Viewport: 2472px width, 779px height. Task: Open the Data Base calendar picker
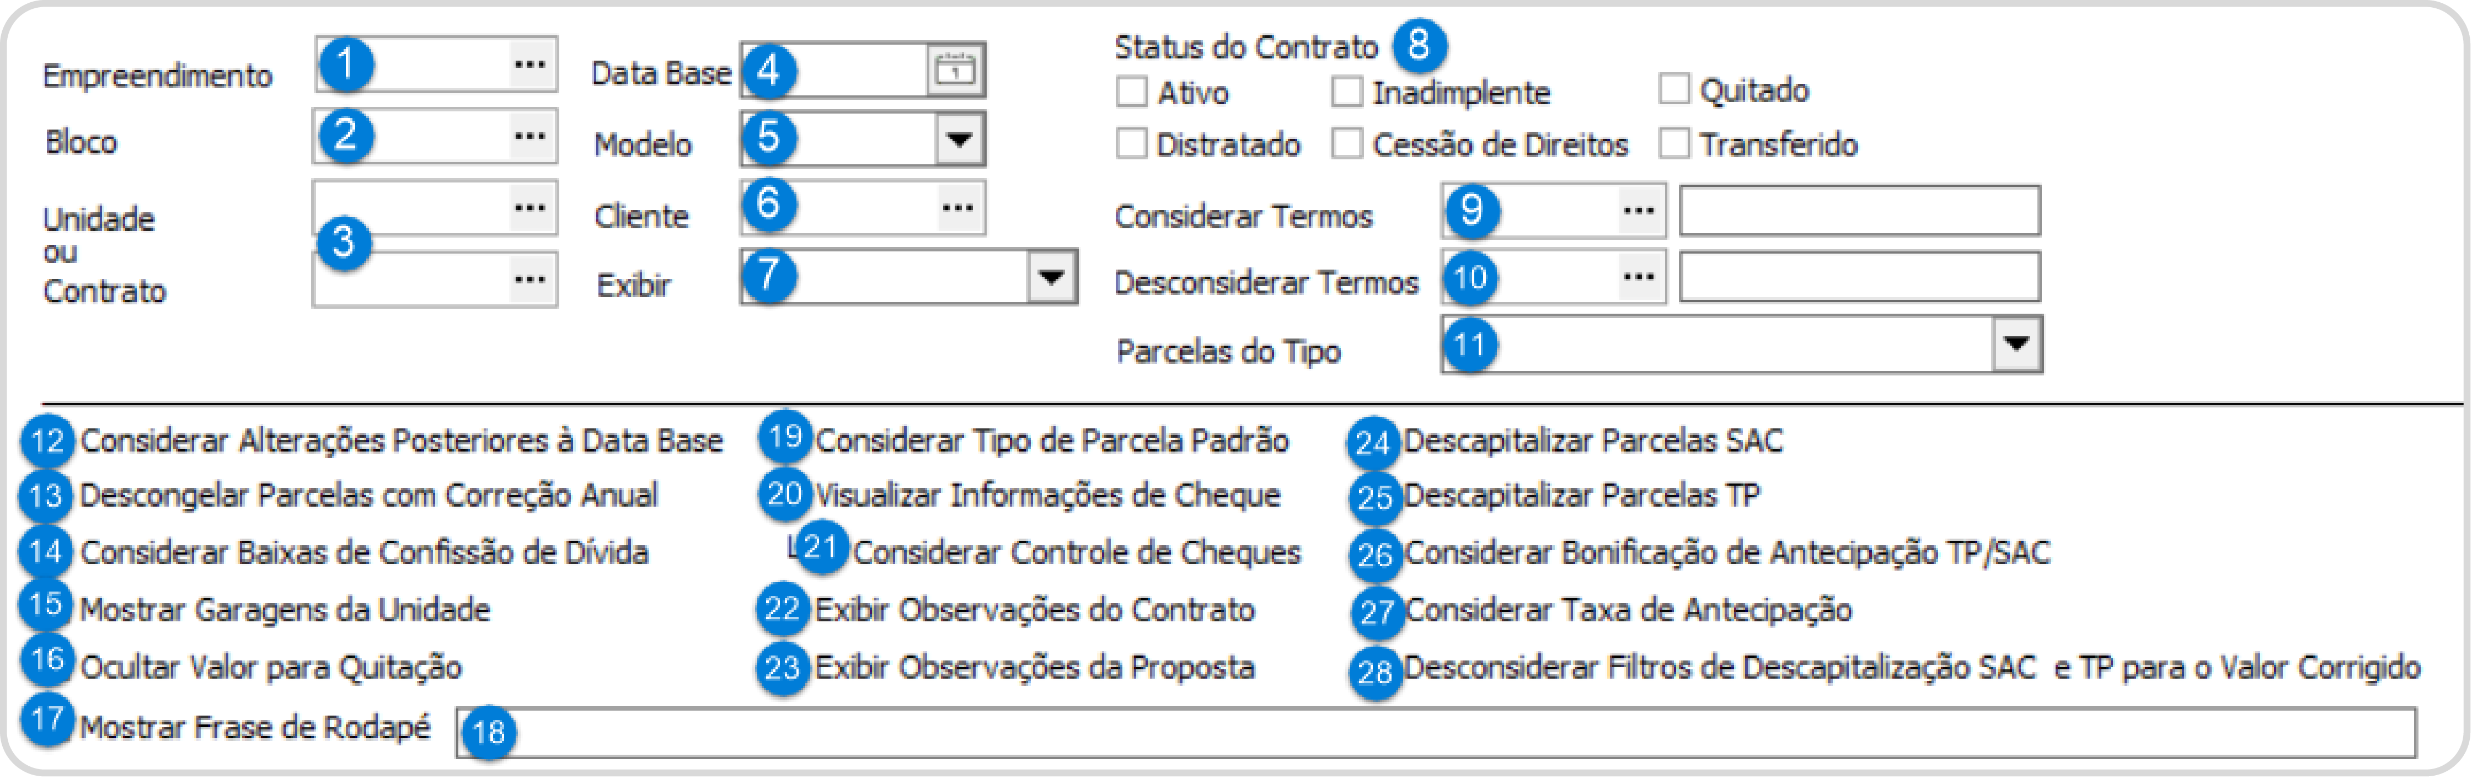955,70
